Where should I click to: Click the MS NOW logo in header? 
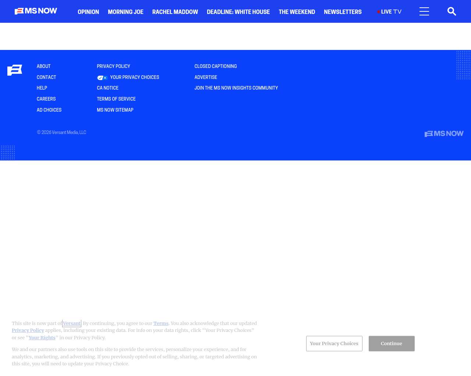[36, 11]
